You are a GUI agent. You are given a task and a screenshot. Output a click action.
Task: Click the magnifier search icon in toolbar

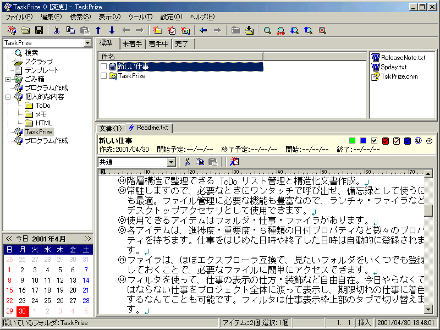(267, 30)
